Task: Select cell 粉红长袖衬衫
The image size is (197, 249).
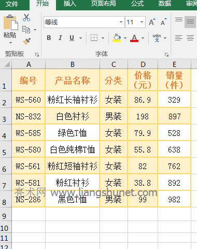Action: [73, 99]
